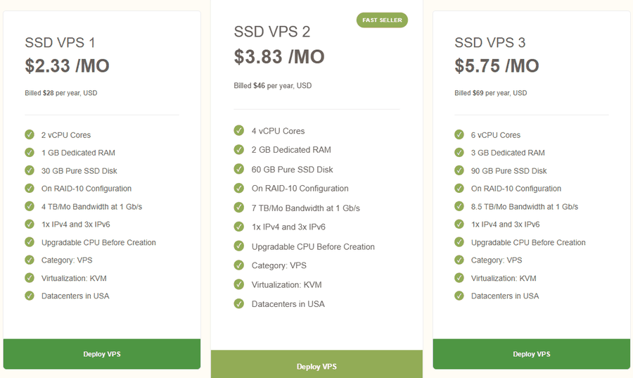Click '4 vCPU Cores' text
This screenshot has width=633, height=378.
pos(278,131)
